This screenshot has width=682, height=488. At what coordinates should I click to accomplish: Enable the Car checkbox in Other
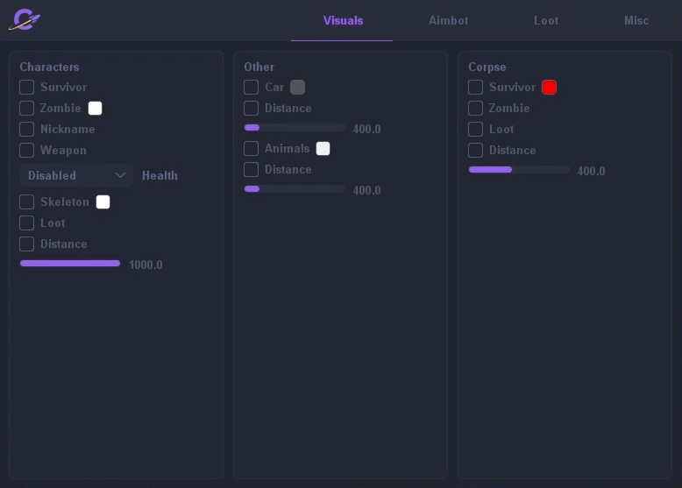click(x=252, y=87)
